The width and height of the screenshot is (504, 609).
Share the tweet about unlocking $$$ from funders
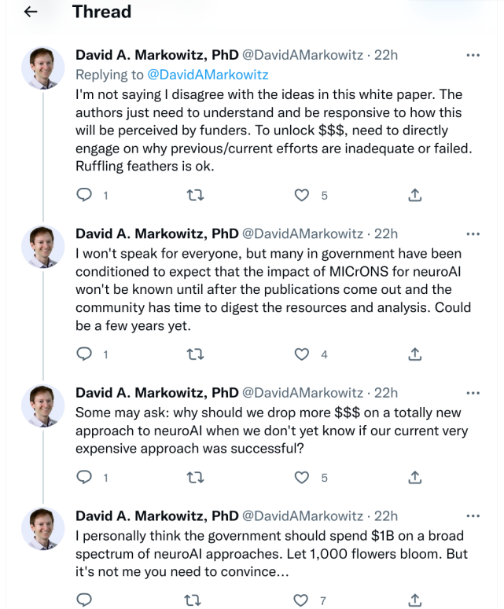pos(415,196)
